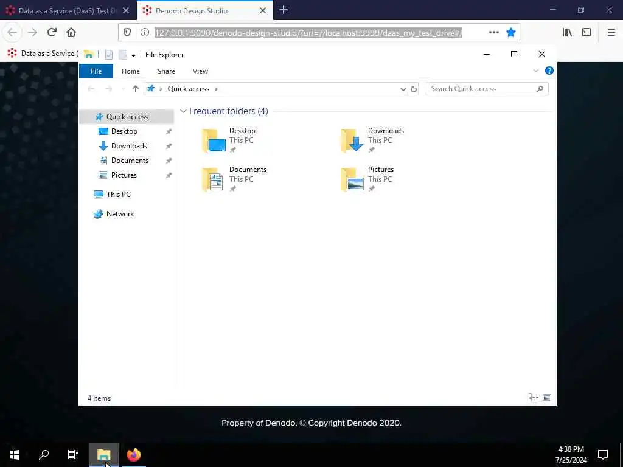Image resolution: width=623 pixels, height=467 pixels.
Task: Select Network in the navigation pane
Action: click(120, 214)
